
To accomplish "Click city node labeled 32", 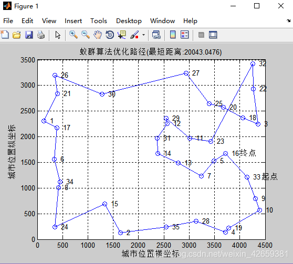I will (253, 64).
